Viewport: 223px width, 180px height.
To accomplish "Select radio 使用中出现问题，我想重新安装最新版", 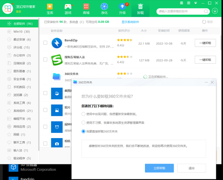I will (83, 114).
